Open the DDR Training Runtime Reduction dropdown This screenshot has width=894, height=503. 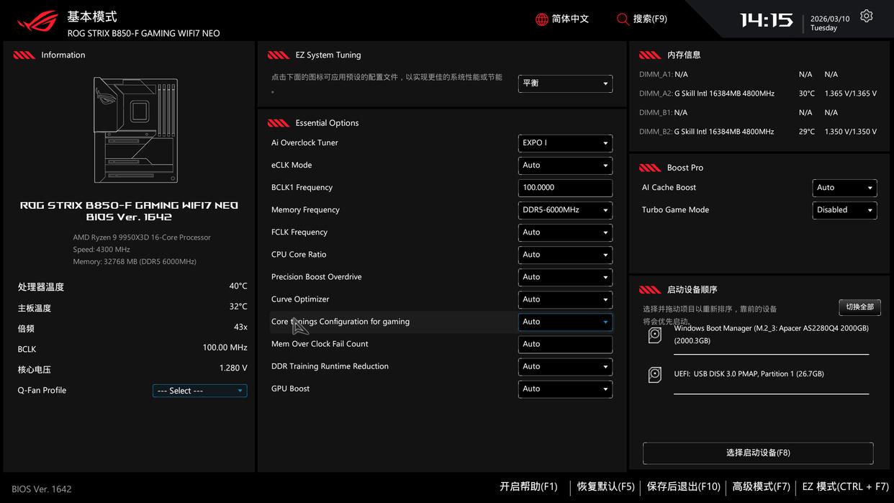tap(565, 366)
